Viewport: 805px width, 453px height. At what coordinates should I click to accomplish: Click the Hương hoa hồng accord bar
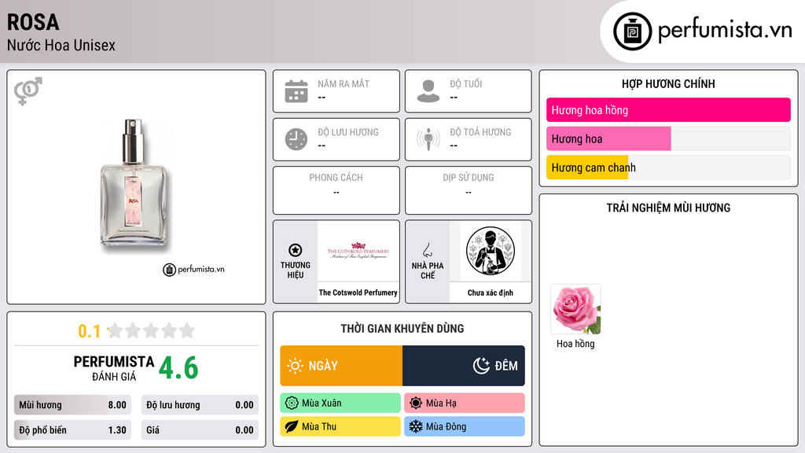tap(668, 110)
